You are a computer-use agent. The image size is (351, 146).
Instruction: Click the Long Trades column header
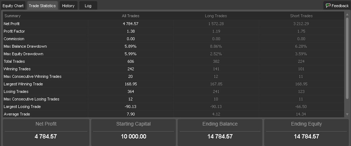tap(216, 16)
